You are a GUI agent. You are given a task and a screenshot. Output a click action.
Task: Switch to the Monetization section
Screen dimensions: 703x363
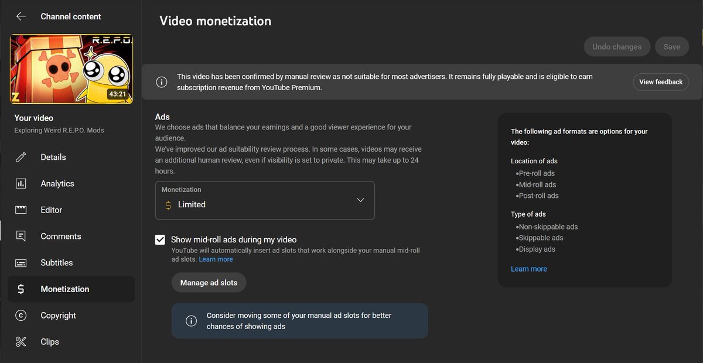tap(64, 289)
